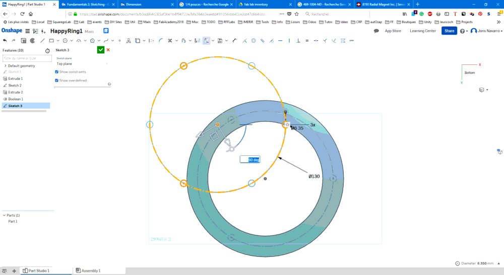Open the view cube options dropdown
The image size is (504, 275).
tap(487, 90)
